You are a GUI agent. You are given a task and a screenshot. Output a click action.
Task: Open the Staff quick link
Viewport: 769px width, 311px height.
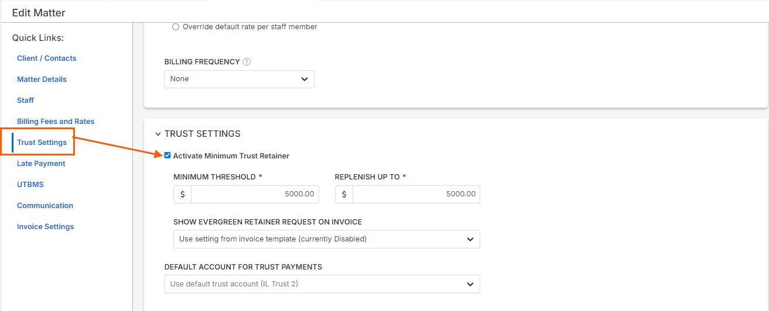pyautogui.click(x=25, y=101)
